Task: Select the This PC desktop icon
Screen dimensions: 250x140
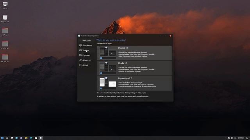Action: [5, 5]
